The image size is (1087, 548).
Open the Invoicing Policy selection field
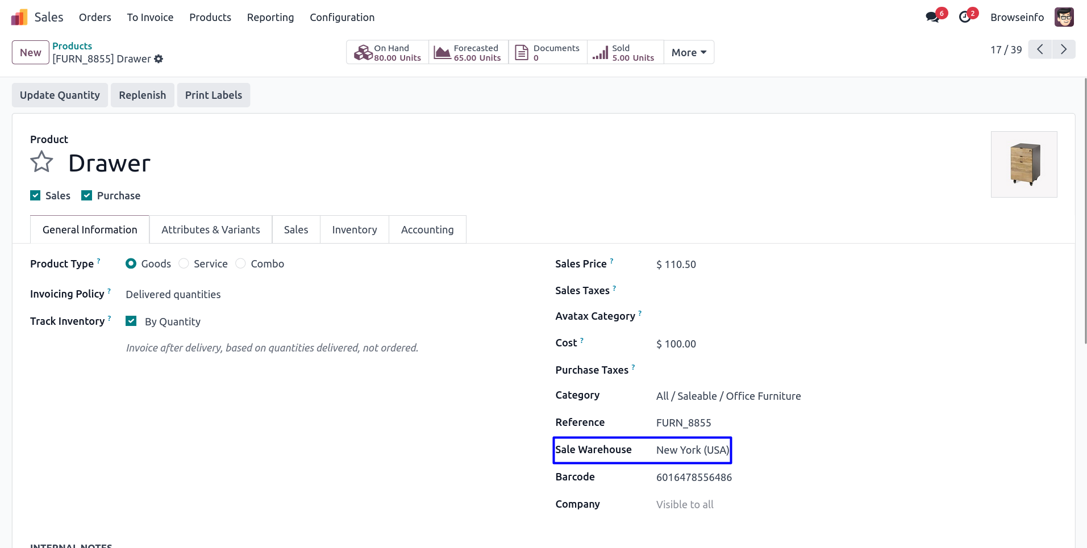click(x=173, y=294)
